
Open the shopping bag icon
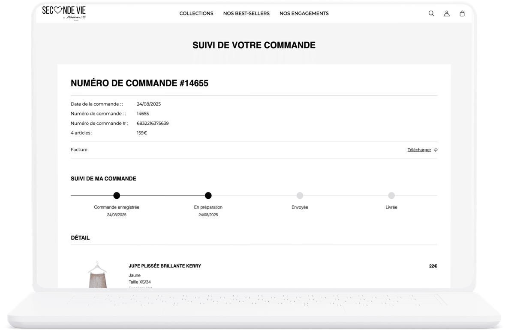pyautogui.click(x=462, y=13)
